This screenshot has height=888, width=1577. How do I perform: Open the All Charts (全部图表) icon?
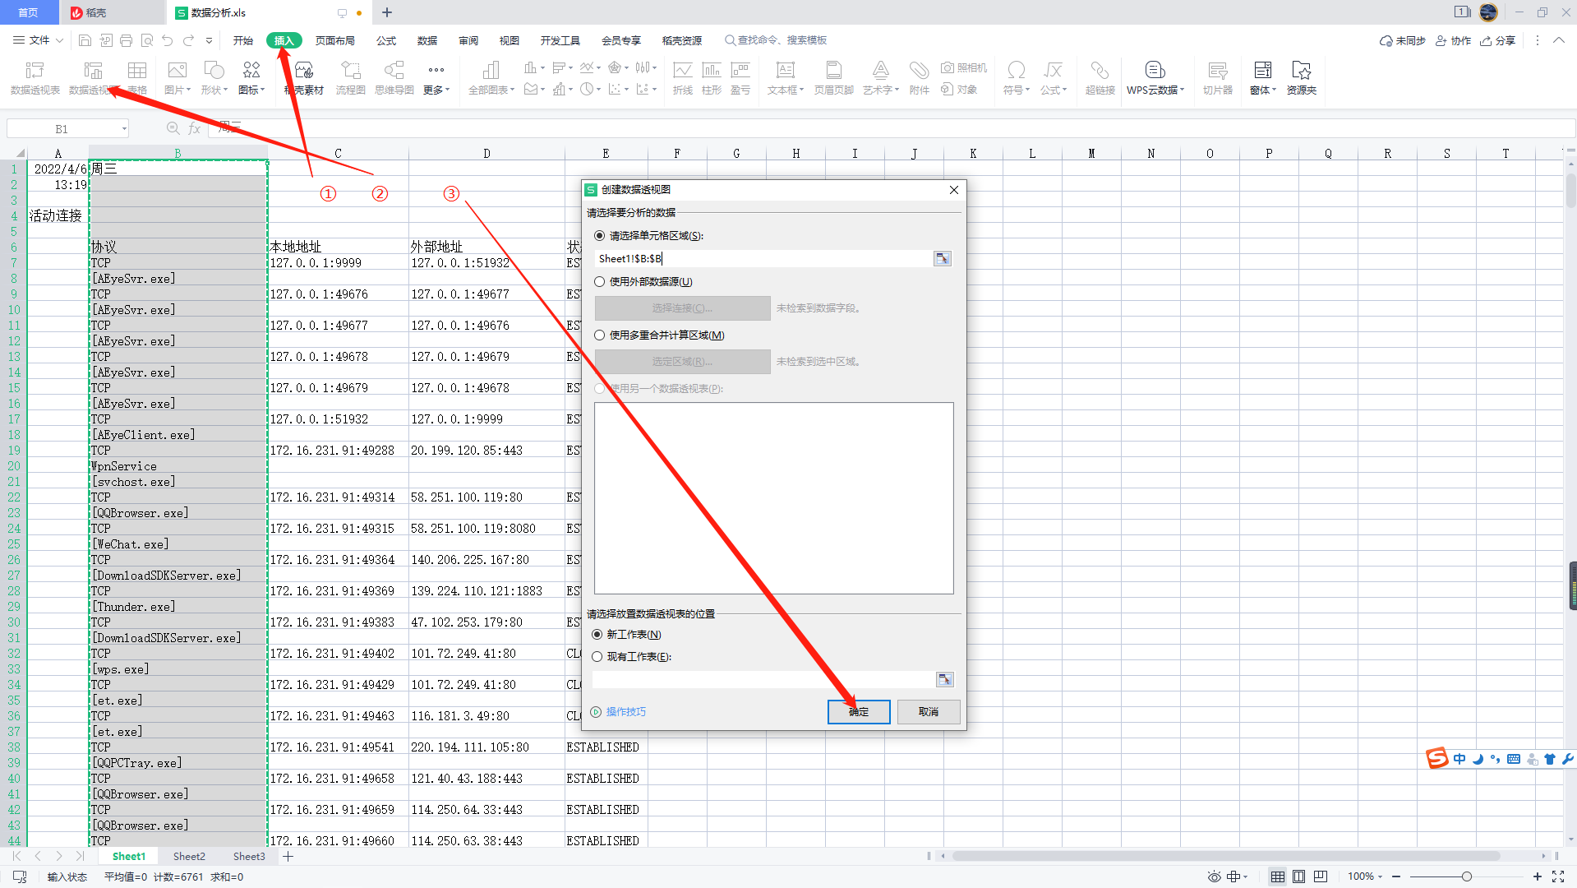(491, 78)
